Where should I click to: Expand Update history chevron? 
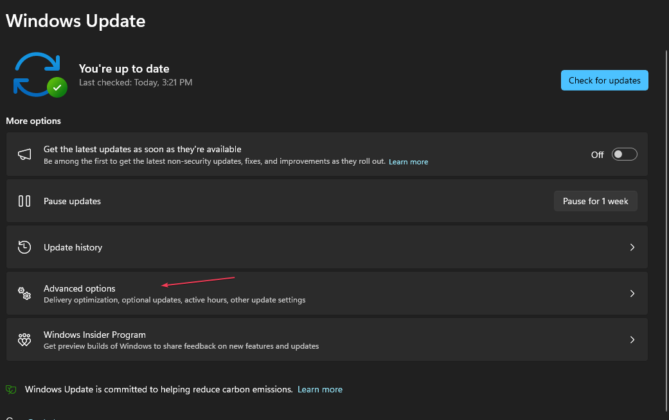(x=632, y=247)
